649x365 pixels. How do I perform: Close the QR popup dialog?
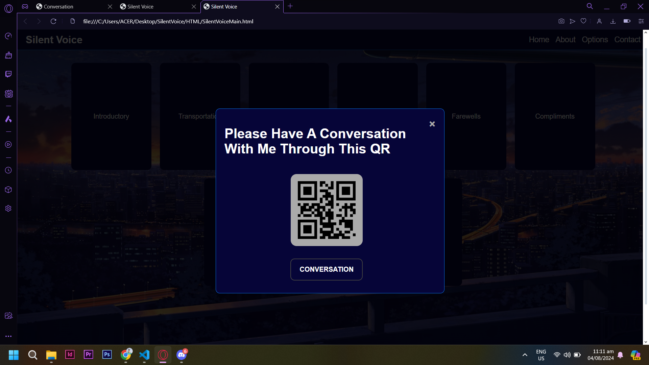[432, 124]
